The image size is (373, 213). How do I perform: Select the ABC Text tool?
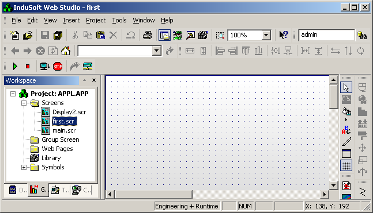pos(346,130)
